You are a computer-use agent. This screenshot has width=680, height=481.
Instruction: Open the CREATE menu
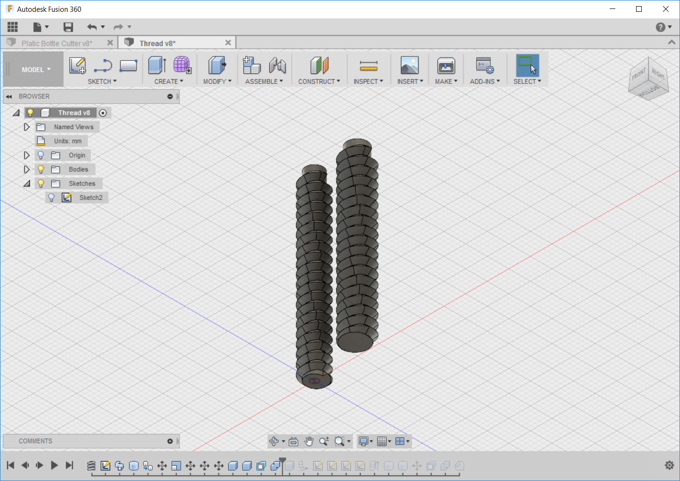[x=169, y=82]
